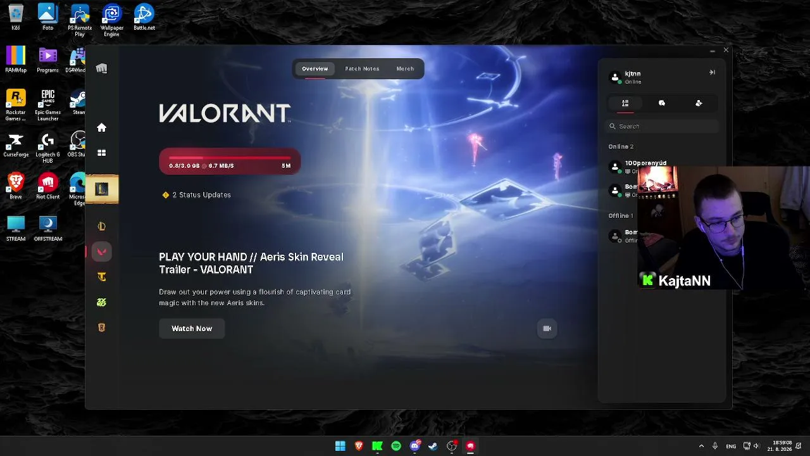
Task: Toggle the background video camera button
Action: pyautogui.click(x=547, y=328)
